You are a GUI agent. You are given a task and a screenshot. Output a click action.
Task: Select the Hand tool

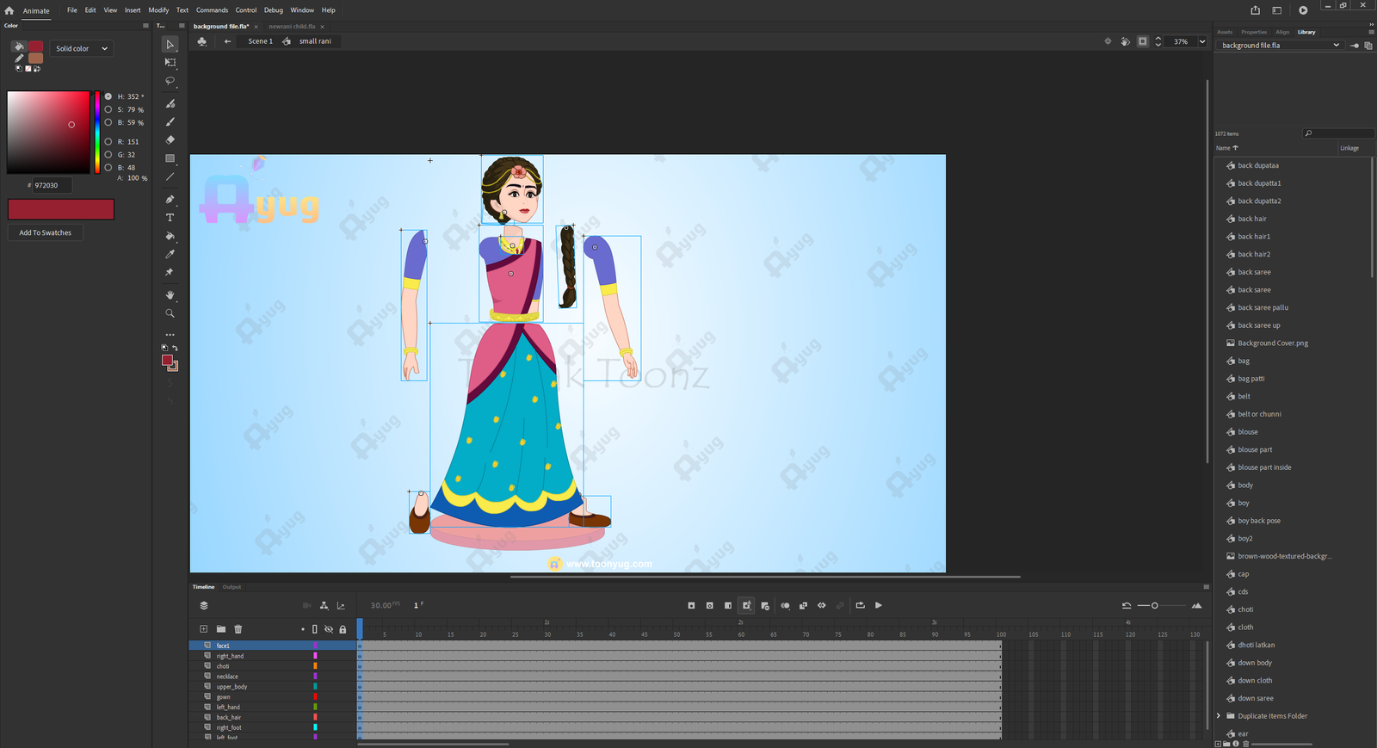(x=170, y=295)
